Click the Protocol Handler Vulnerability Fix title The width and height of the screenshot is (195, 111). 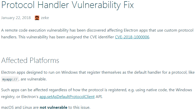click(68, 5)
